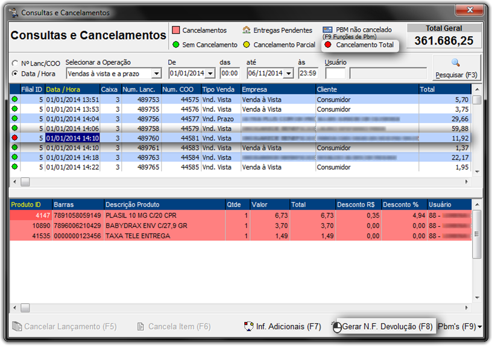This screenshot has width=492, height=346.
Task: Click the red Cancelamentos square legend
Action: [176, 30]
